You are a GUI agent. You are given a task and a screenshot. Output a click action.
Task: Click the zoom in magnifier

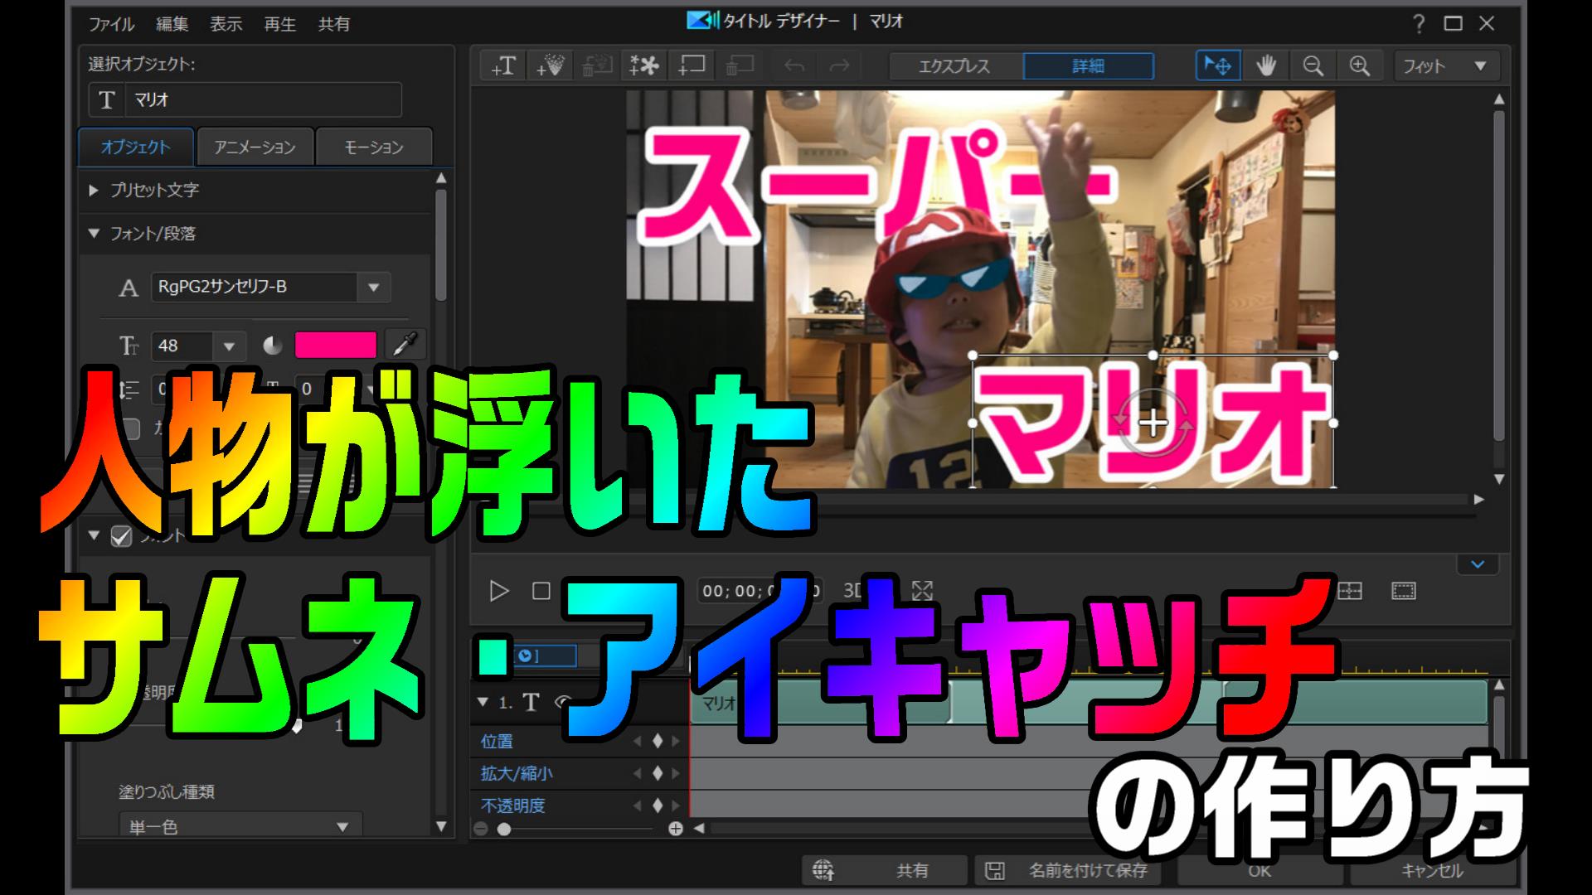(1359, 65)
